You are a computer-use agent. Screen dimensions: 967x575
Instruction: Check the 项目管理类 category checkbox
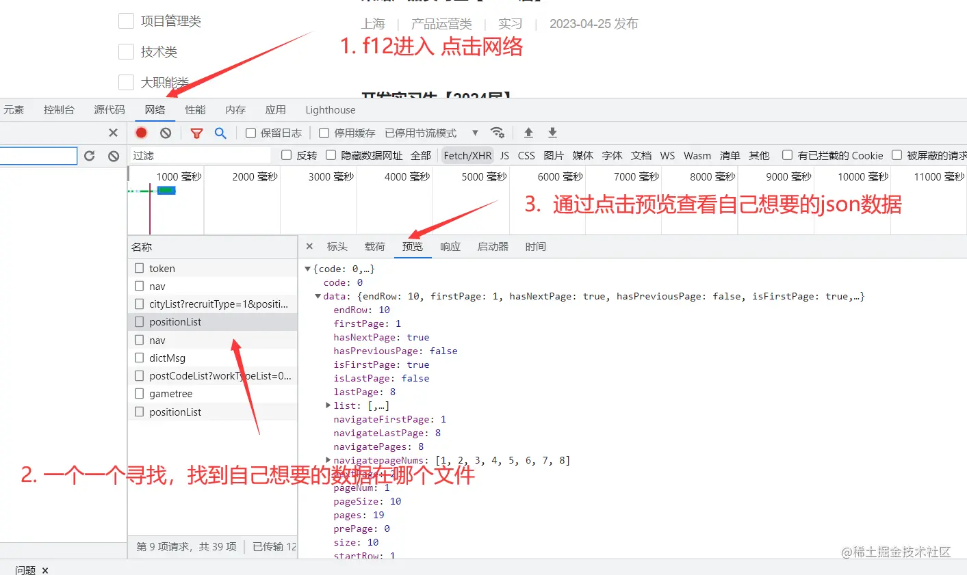point(126,21)
